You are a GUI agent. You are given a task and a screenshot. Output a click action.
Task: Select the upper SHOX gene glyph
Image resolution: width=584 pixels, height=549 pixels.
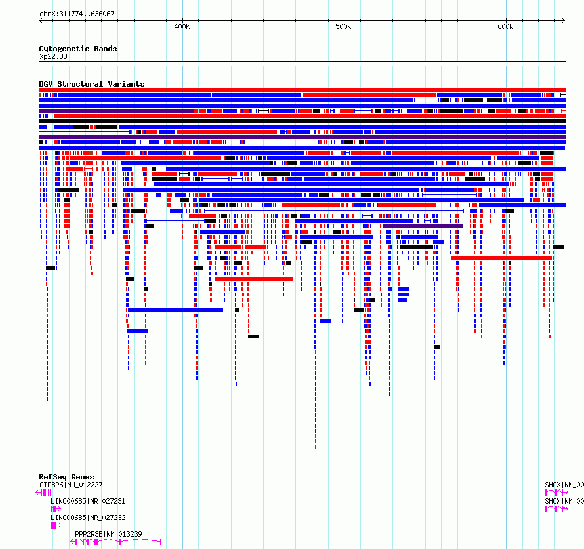pos(556,493)
